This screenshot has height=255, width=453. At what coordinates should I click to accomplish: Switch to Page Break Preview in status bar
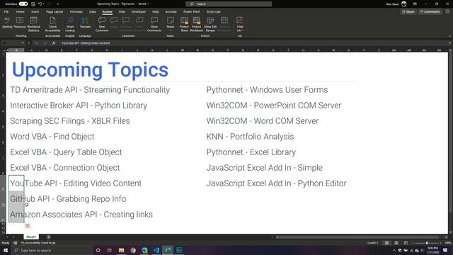[x=406, y=243]
